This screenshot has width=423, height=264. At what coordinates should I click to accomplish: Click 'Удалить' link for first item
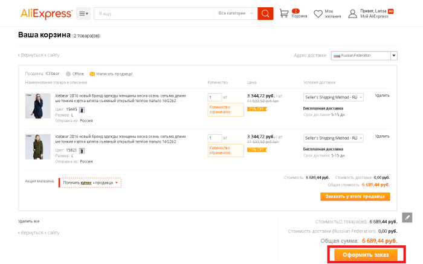point(382,95)
